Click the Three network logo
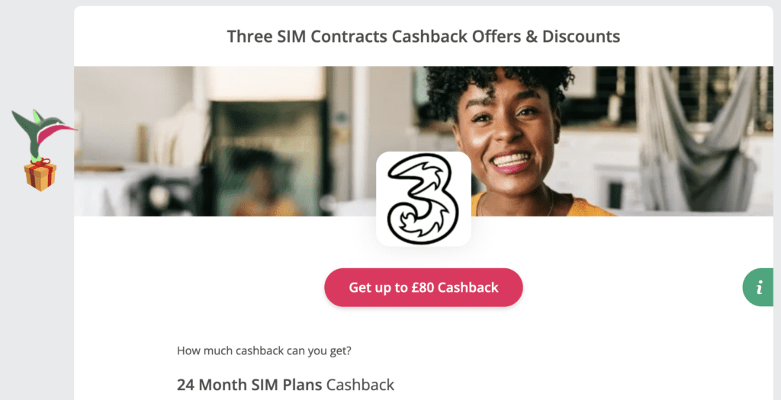This screenshot has width=781, height=400. 423,199
